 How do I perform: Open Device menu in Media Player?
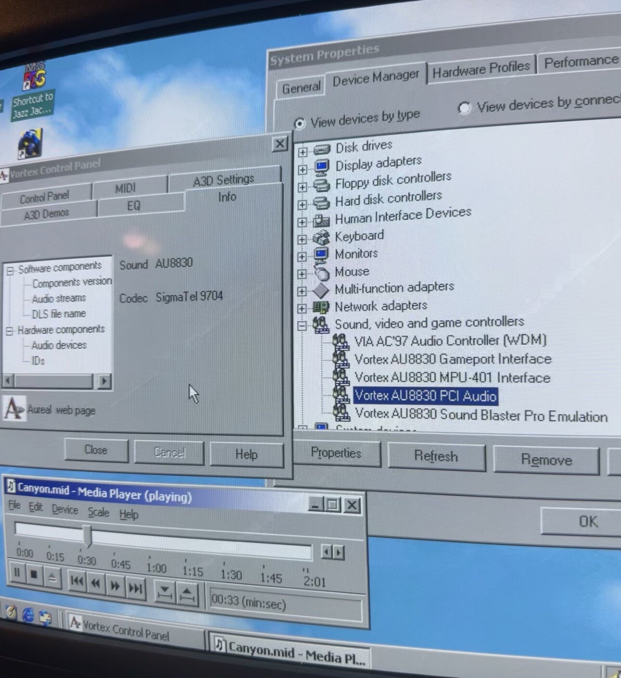point(65,509)
